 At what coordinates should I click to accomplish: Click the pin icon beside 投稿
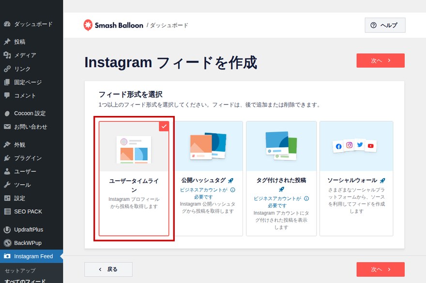click(7, 42)
